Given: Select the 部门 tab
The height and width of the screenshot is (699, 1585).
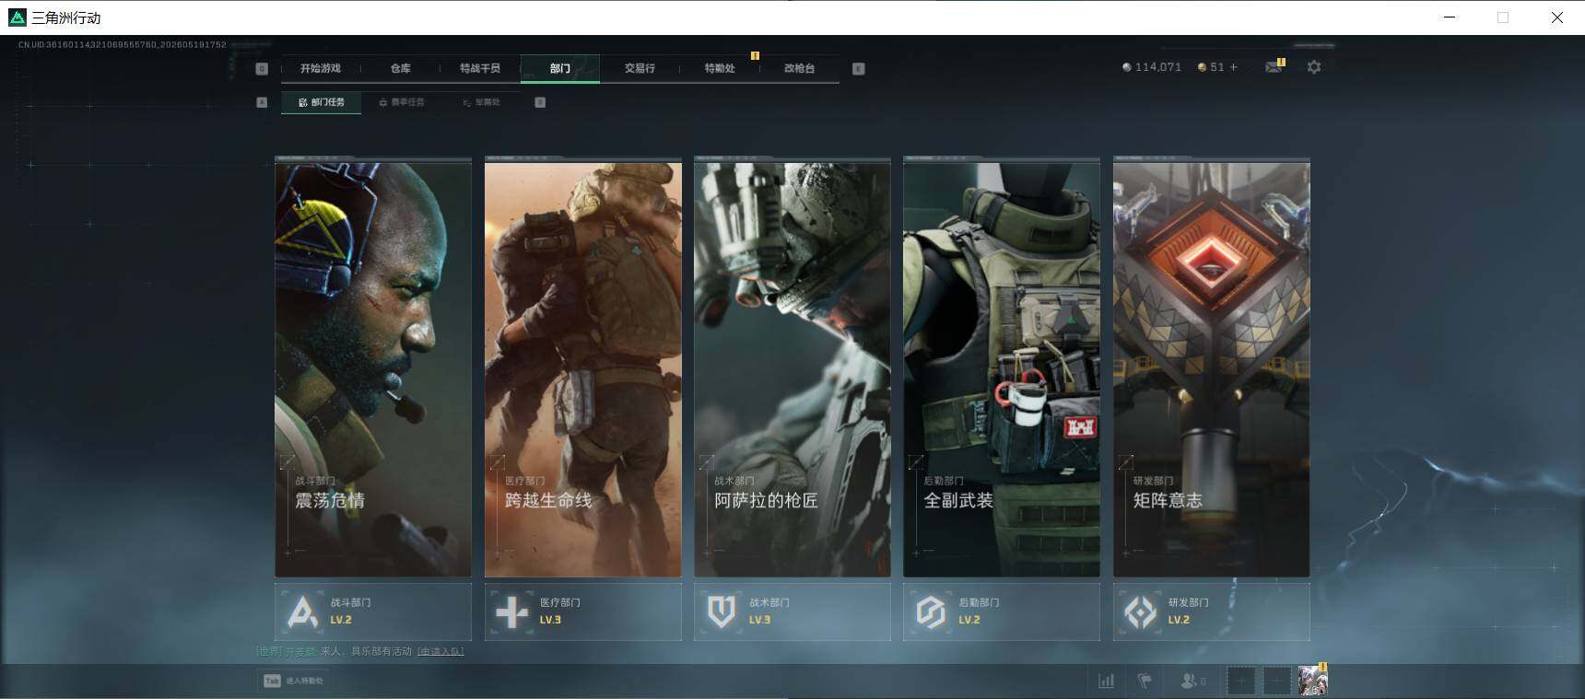Looking at the screenshot, I should (x=560, y=68).
